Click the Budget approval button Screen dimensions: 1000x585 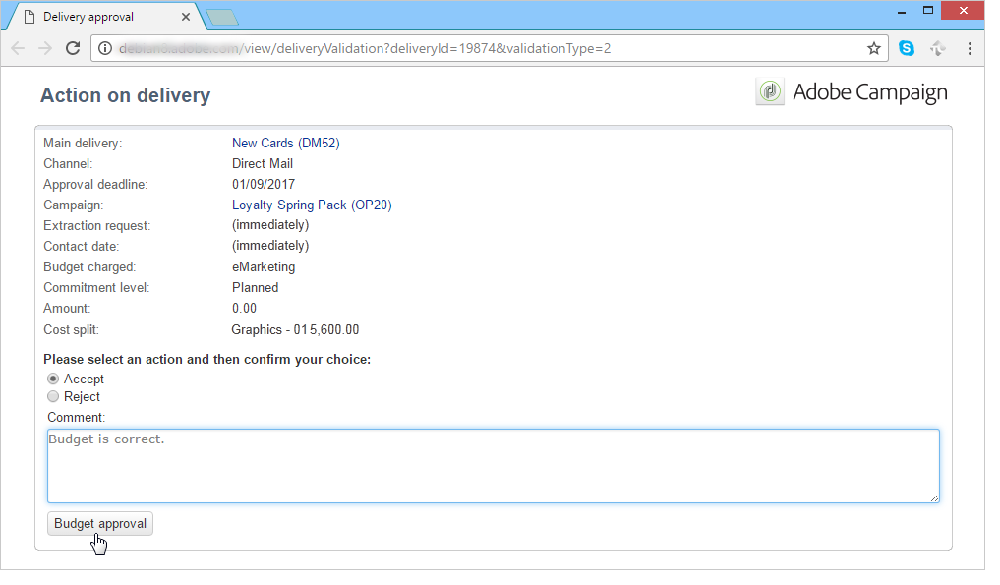coord(100,524)
